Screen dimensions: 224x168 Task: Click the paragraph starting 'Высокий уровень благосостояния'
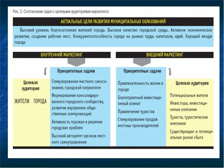[x=113, y=36]
